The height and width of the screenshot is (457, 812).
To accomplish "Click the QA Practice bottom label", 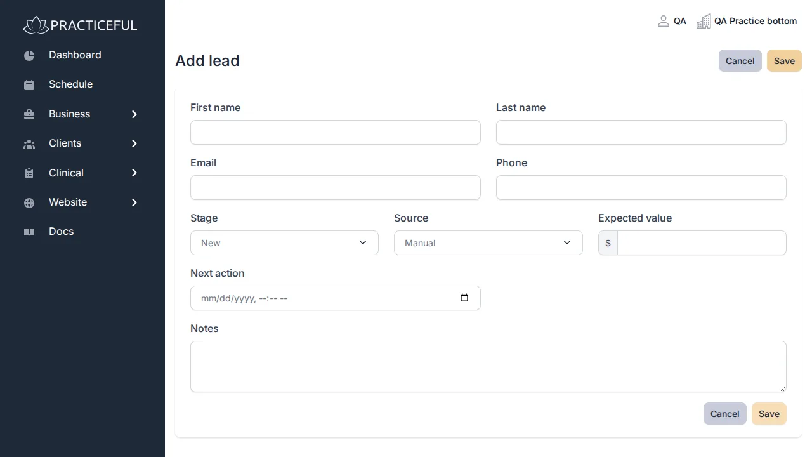I will pyautogui.click(x=756, y=21).
